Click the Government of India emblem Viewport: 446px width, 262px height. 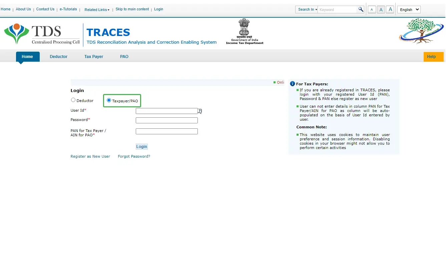pos(245,32)
